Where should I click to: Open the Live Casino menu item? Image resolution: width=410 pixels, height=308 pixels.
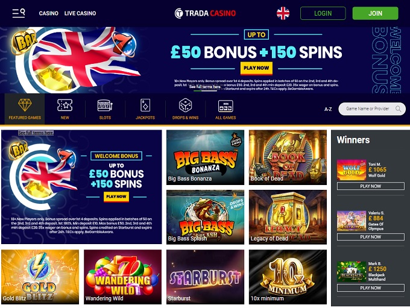click(x=80, y=13)
